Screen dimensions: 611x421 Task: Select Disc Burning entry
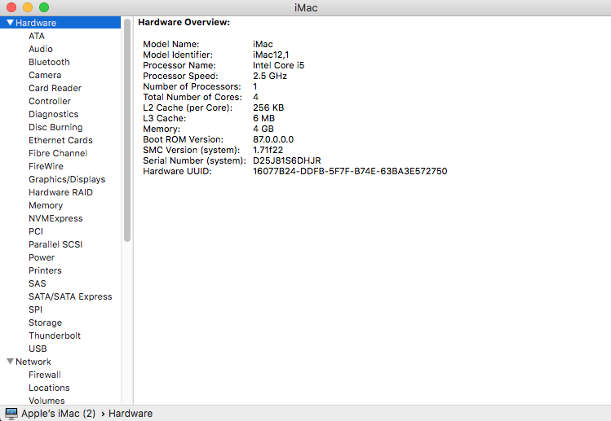click(55, 127)
